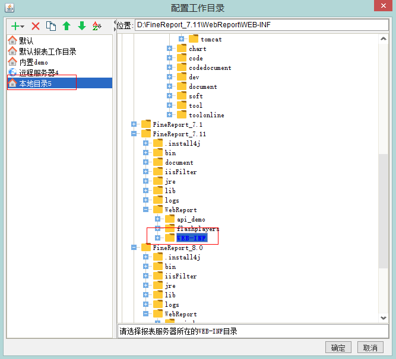
Task: Delete selected directory with red X icon
Action: 36,26
